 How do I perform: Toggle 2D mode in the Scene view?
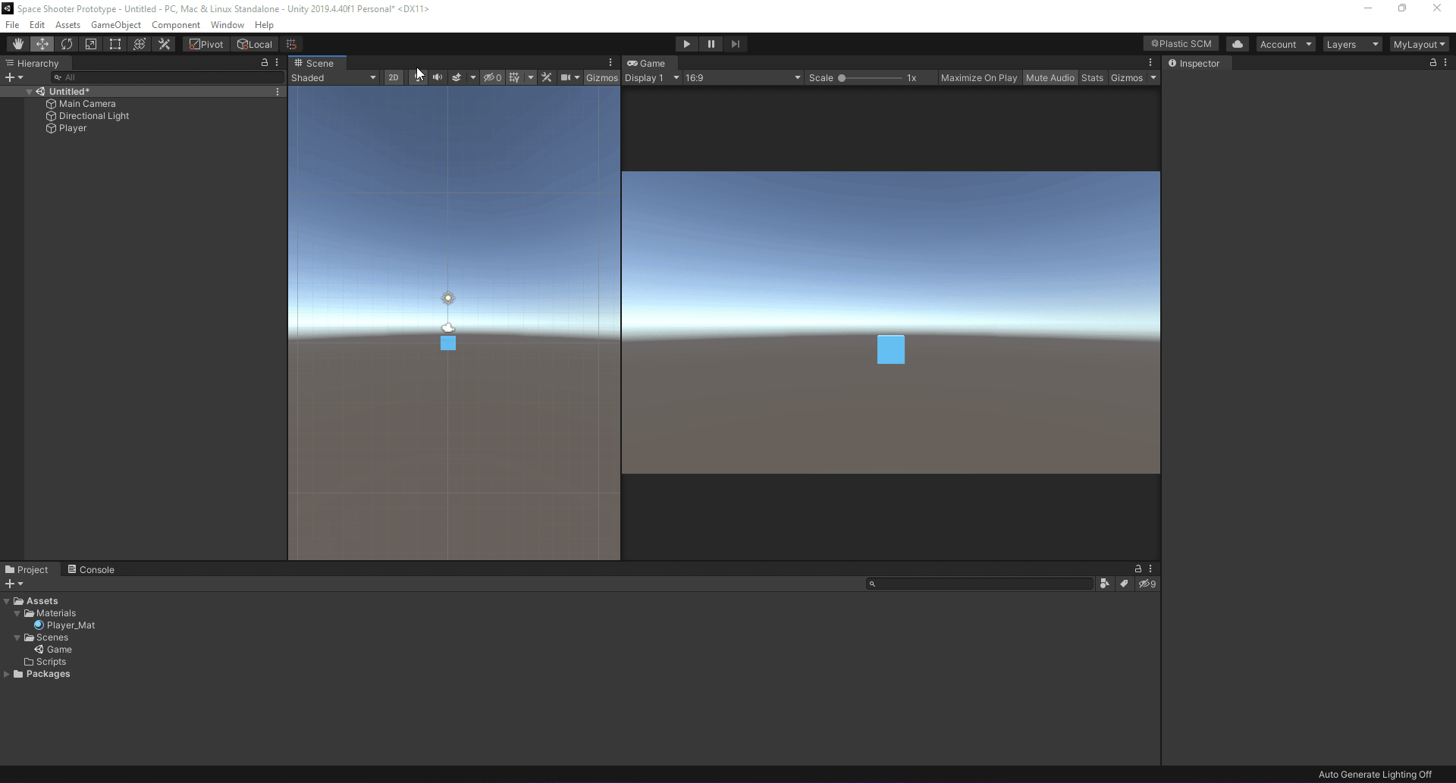(x=394, y=77)
